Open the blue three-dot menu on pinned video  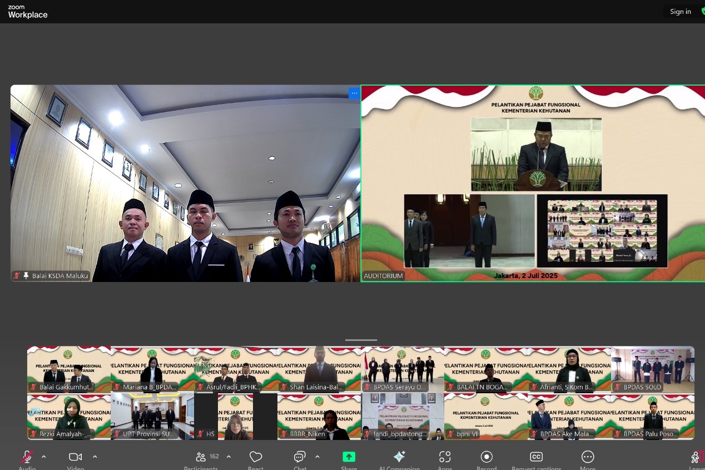pos(354,93)
